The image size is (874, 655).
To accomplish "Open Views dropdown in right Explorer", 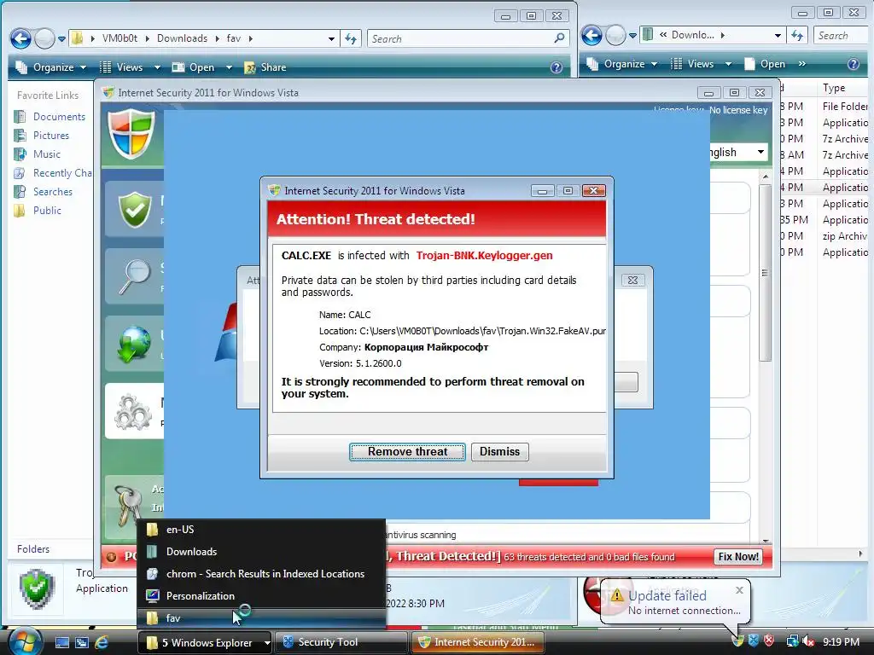I will coord(728,64).
